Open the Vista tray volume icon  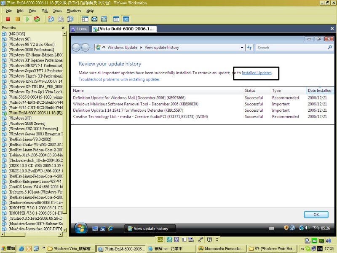pyautogui.click(x=308, y=228)
